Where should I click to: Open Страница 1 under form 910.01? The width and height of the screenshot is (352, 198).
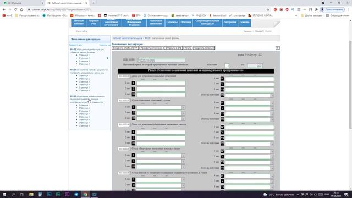(84, 76)
